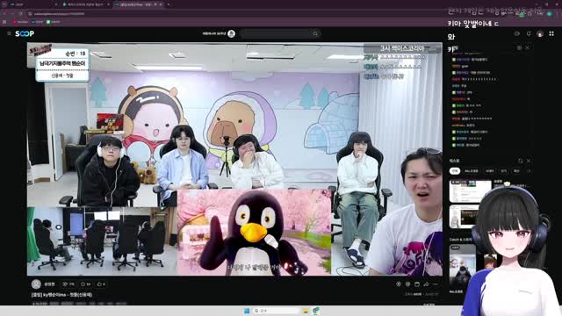Send a gift via first player action icon
This screenshot has height=316, width=562.
click(399, 284)
